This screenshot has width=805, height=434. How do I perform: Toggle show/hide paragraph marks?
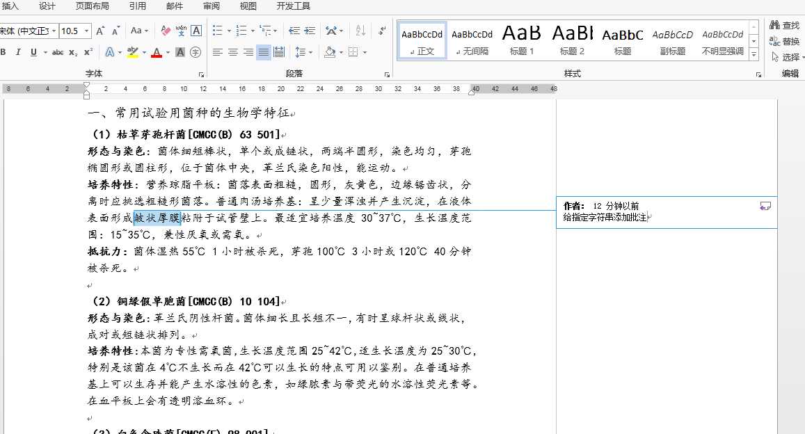tap(382, 31)
